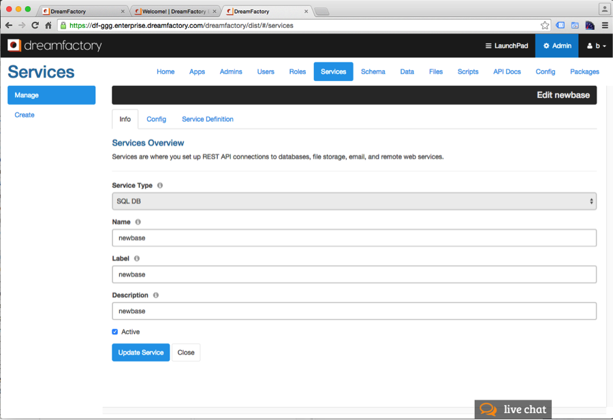Click the browser reload icon
Screen dimensions: 613x420
click(x=34, y=25)
